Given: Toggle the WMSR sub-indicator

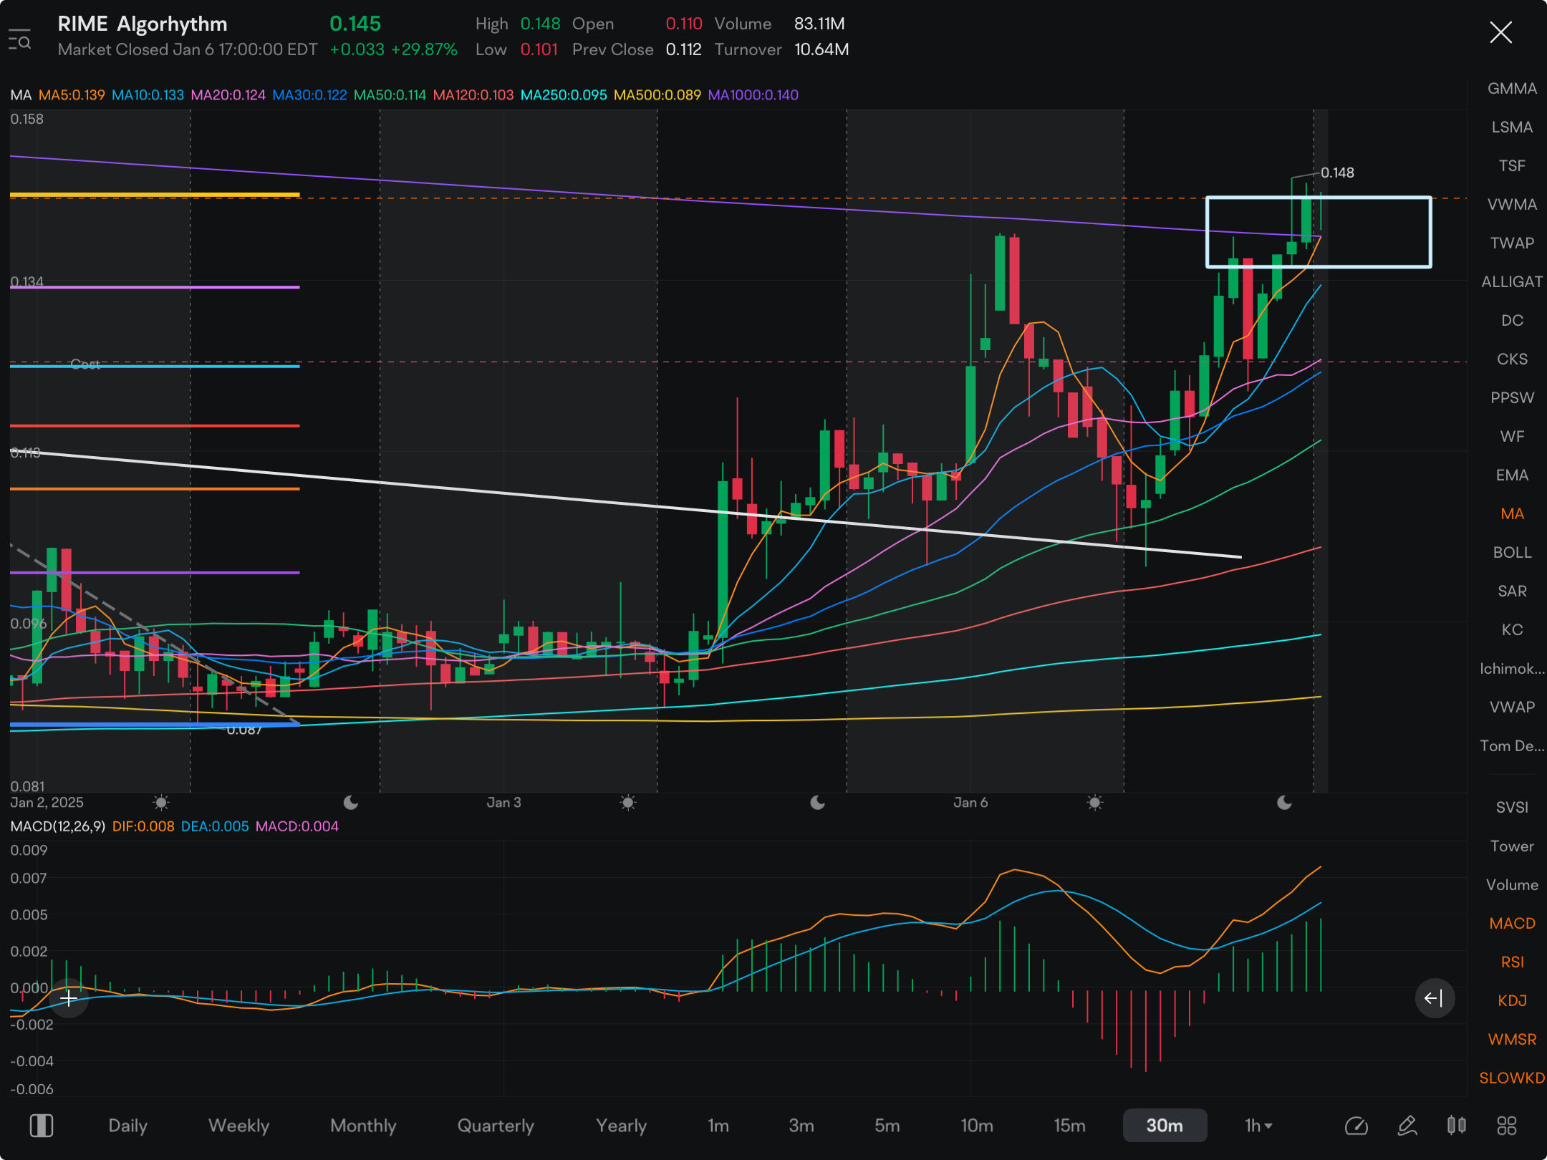Looking at the screenshot, I should (1512, 1040).
